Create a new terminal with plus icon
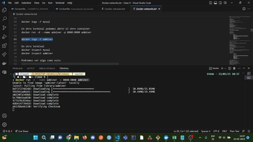Viewport: 253px width, 142px height. point(222,68)
